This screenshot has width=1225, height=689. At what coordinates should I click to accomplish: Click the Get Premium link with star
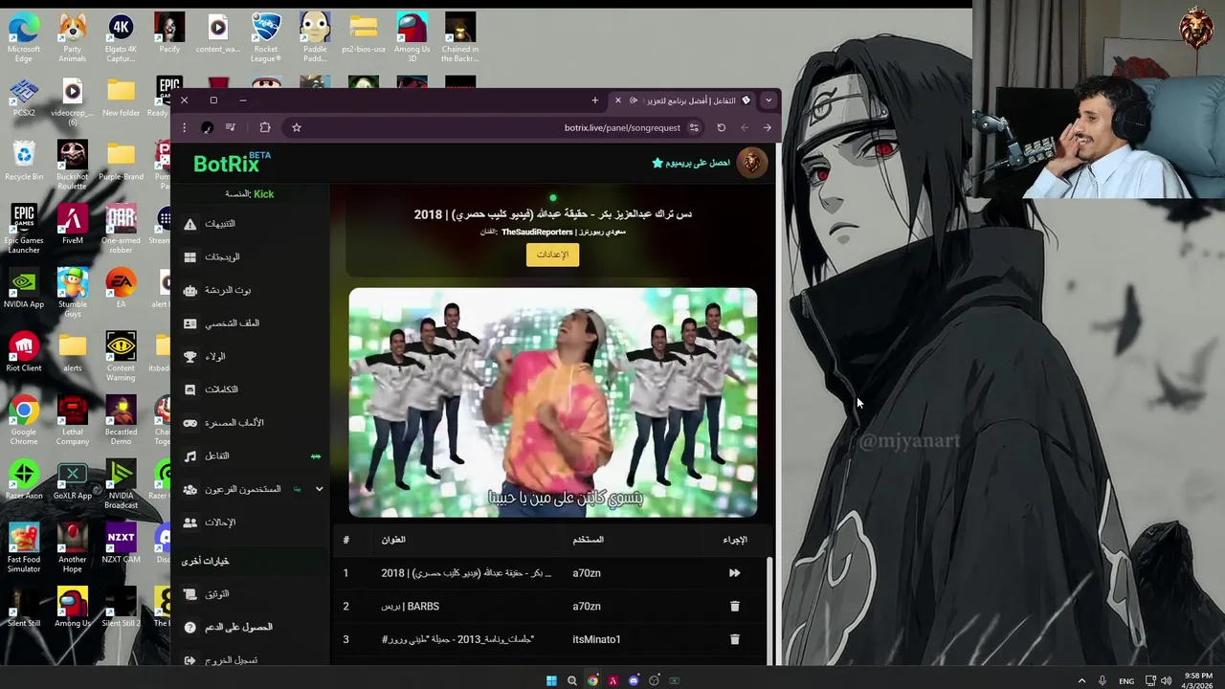pyautogui.click(x=691, y=163)
